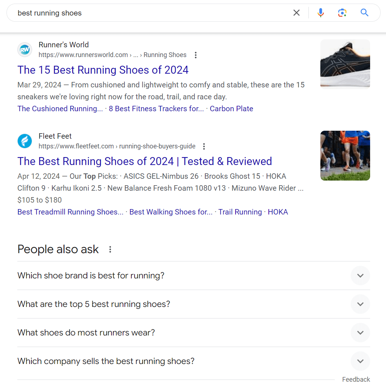Click the Runner's World site name
This screenshot has height=390, width=386.
pyautogui.click(x=63, y=45)
